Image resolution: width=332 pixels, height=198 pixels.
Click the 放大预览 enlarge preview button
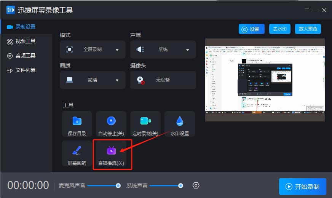[308, 29]
